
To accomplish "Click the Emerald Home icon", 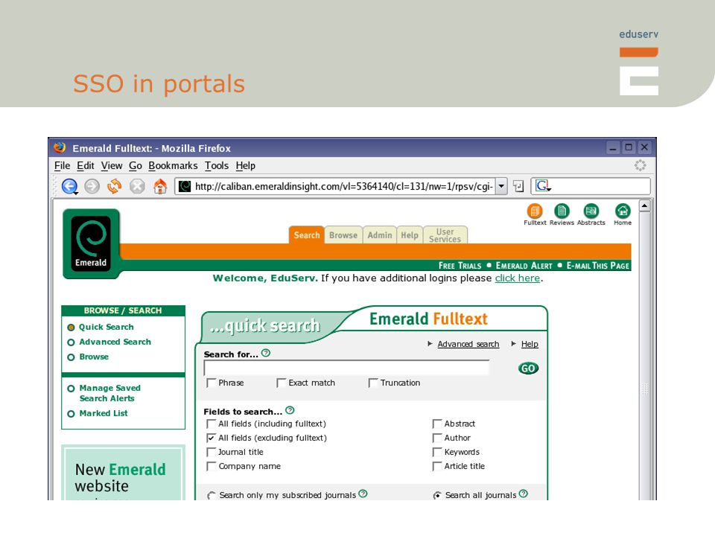I will pos(623,211).
